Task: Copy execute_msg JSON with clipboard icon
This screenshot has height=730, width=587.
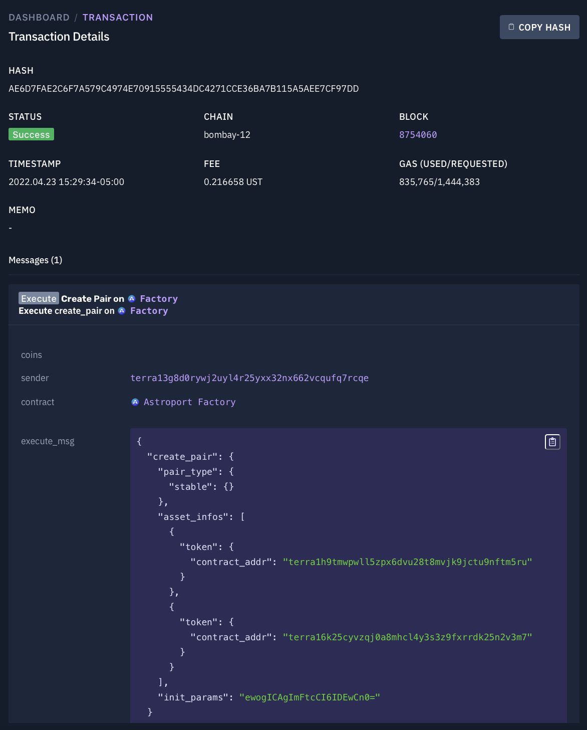Action: coord(552,442)
